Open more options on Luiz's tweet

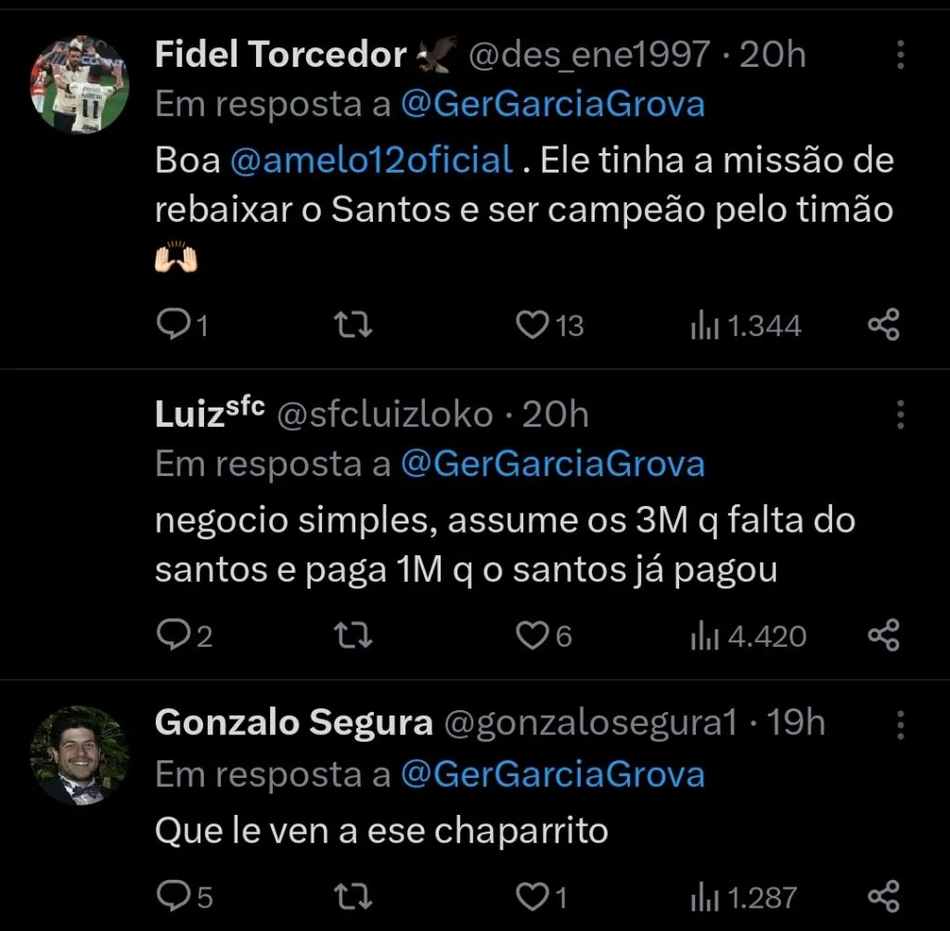900,416
